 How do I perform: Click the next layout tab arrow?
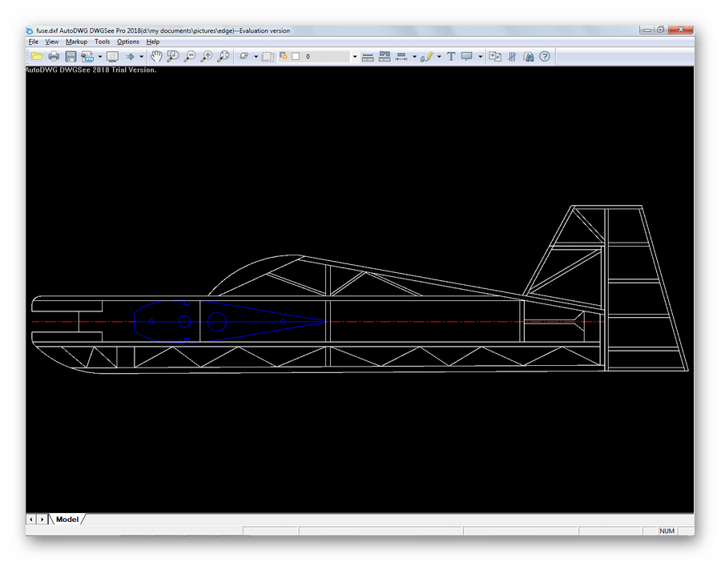(x=42, y=520)
